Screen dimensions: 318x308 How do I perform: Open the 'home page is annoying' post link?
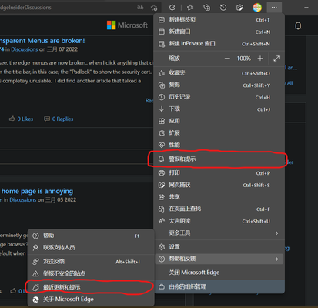click(x=37, y=191)
